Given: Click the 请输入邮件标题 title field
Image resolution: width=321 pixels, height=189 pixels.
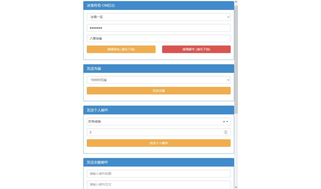Looking at the screenshot, I should [x=159, y=173].
